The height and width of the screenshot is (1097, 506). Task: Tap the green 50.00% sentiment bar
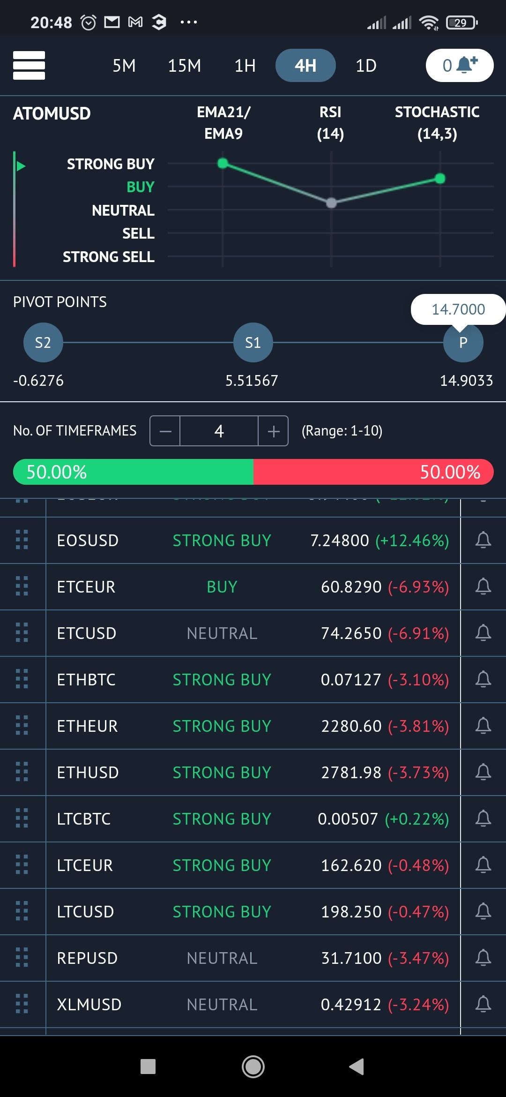[133, 472]
